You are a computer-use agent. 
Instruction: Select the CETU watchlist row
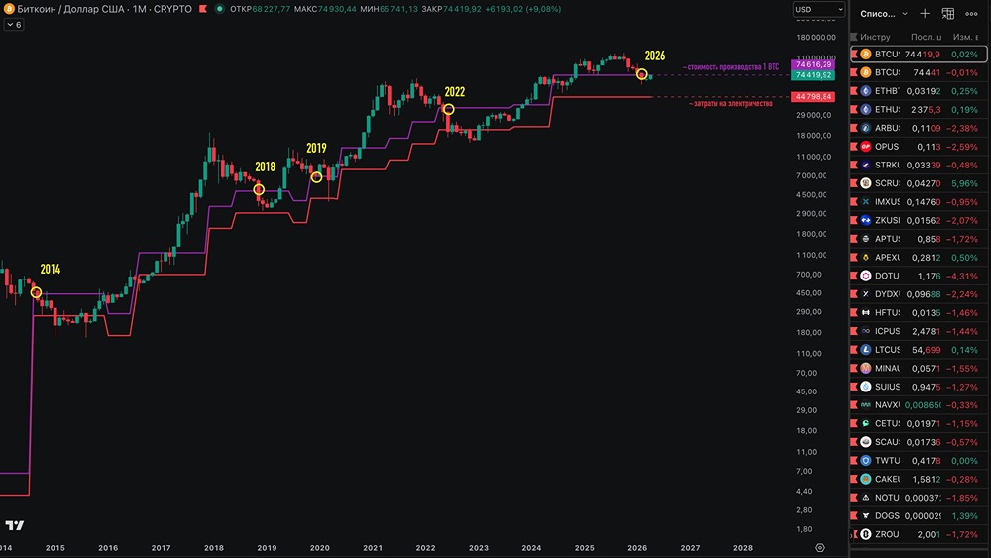919,423
